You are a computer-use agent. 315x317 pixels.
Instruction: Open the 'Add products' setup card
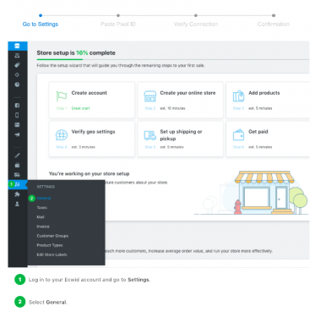[268, 100]
